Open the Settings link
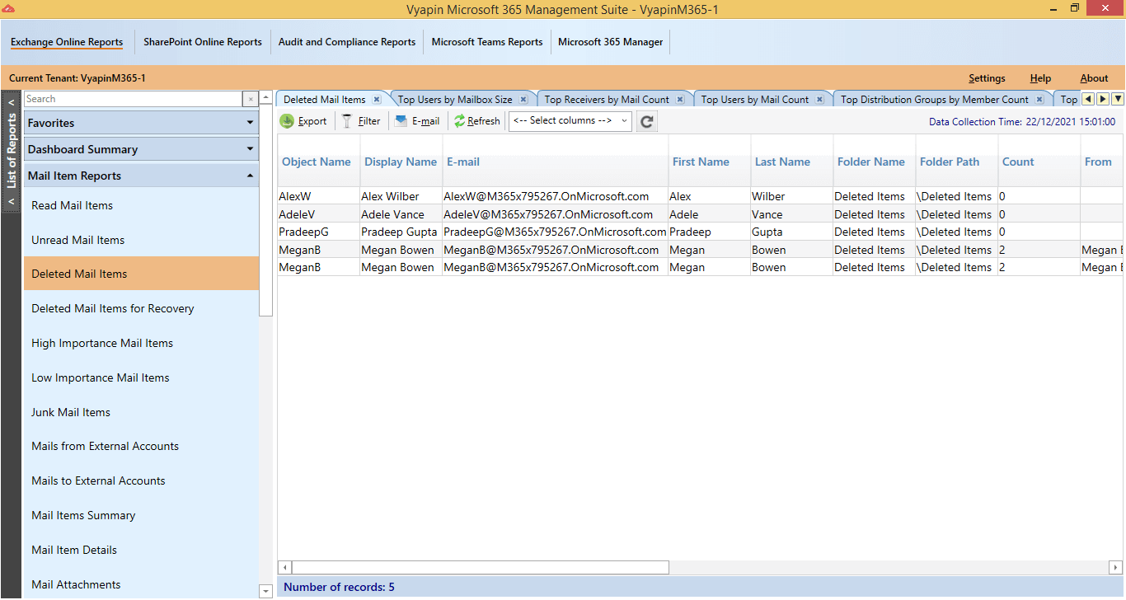Viewport: 1126px width, 600px height. click(987, 78)
